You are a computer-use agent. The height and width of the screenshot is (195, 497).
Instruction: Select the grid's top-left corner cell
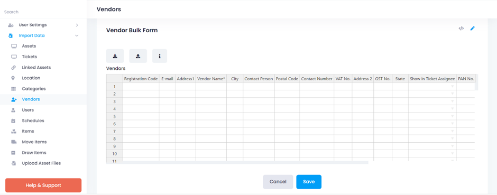coord(114,79)
